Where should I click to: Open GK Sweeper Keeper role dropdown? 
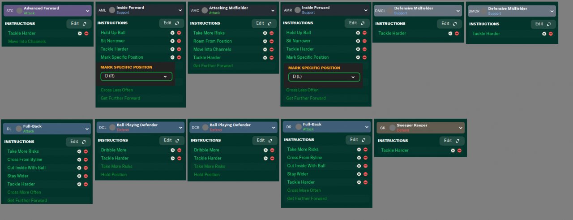coord(461,128)
